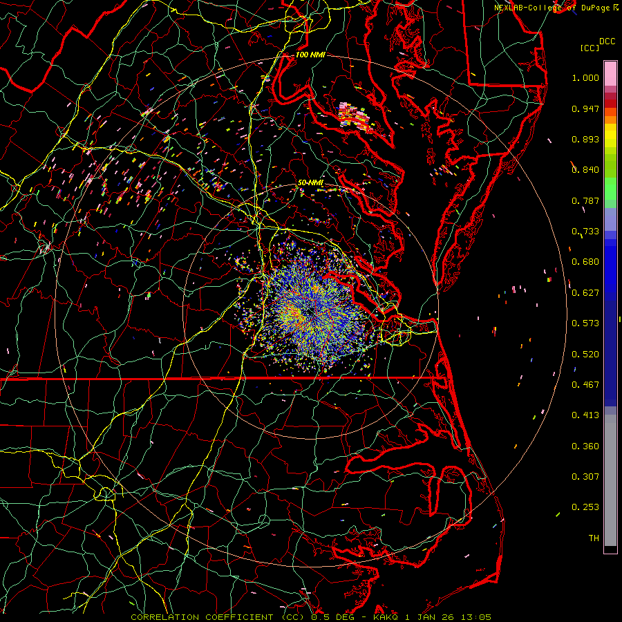622x622 pixels.
Task: Select the 0.520 legend value
Action: (x=585, y=355)
